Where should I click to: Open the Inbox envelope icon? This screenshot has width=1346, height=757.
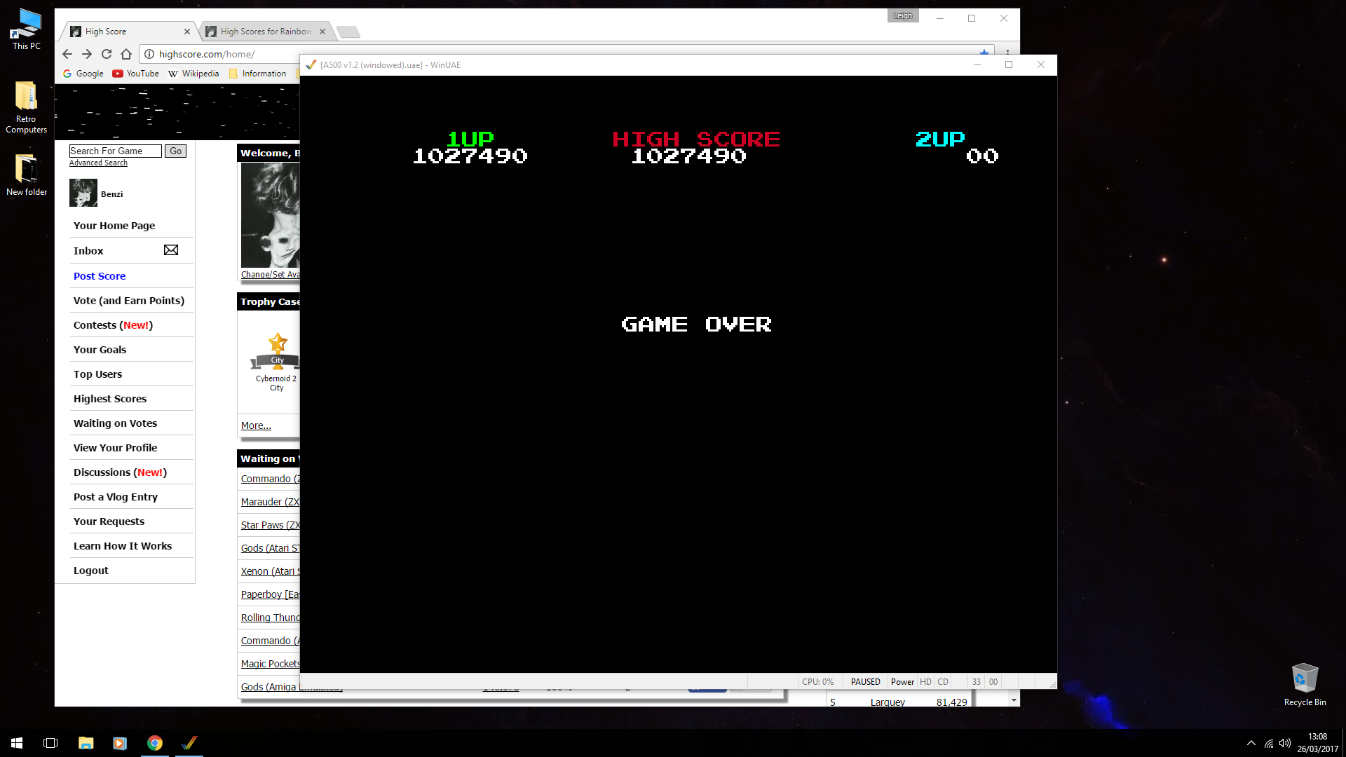tap(171, 250)
